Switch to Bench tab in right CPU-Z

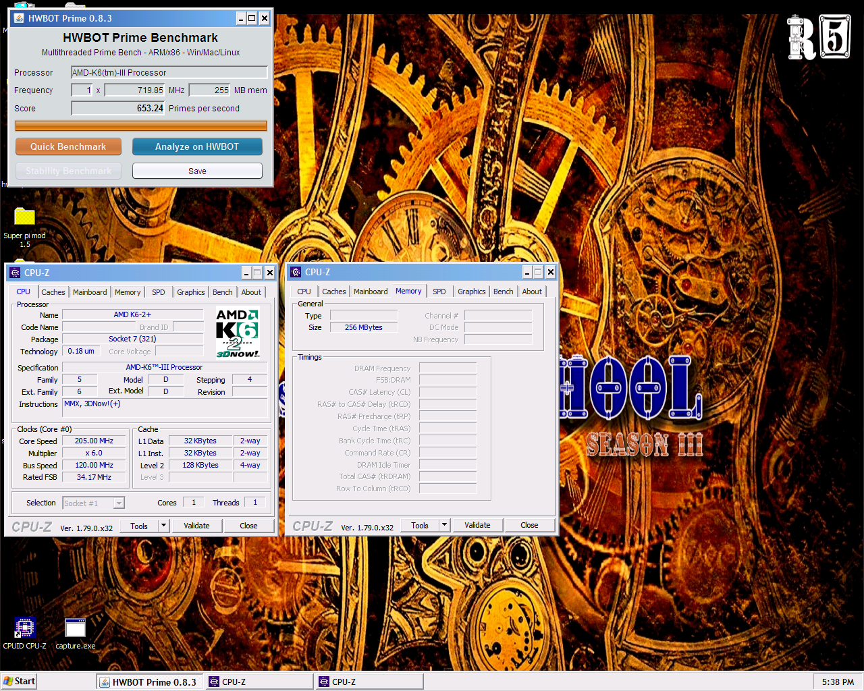tap(504, 292)
